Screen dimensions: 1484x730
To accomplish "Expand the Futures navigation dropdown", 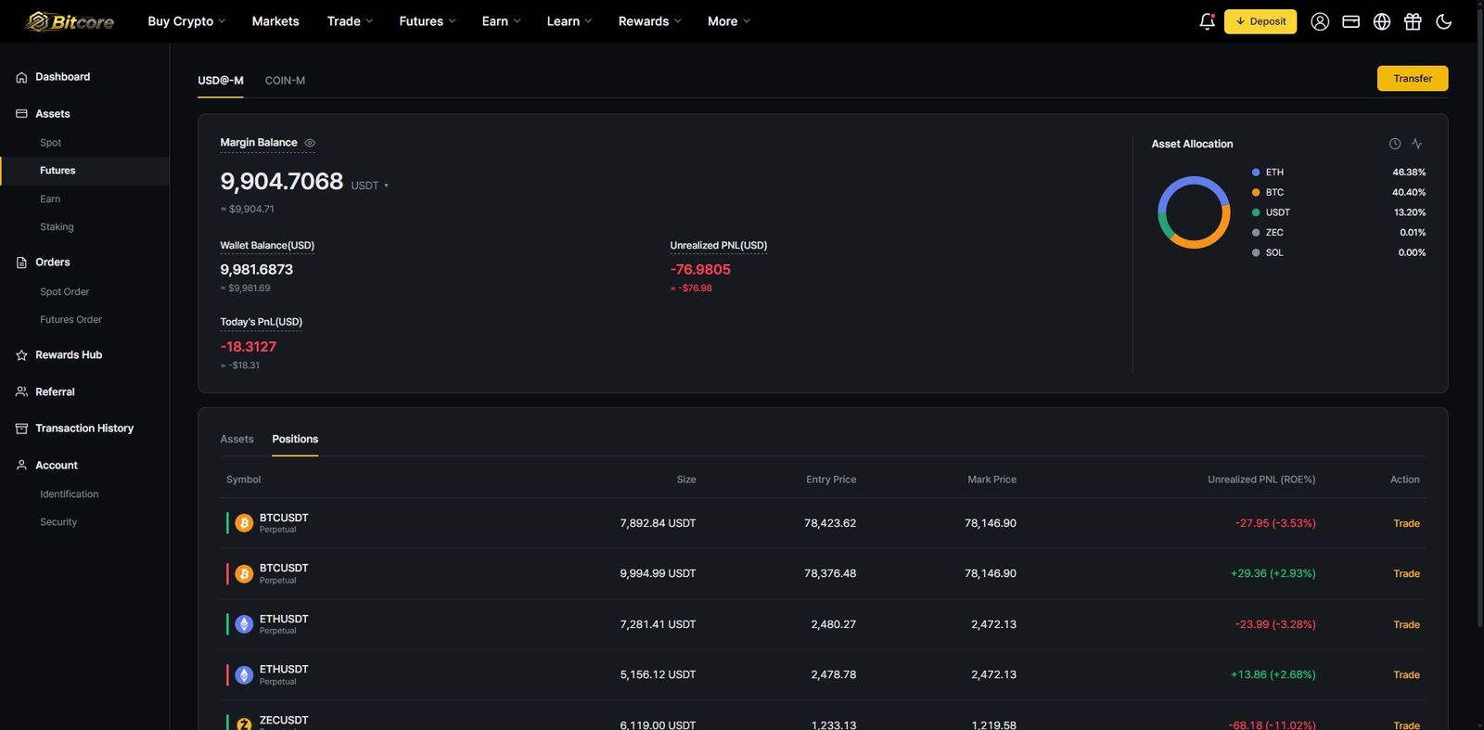I will [427, 21].
